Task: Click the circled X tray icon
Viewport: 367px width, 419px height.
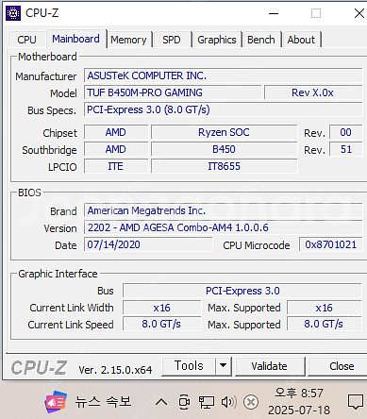Action: pos(251,402)
